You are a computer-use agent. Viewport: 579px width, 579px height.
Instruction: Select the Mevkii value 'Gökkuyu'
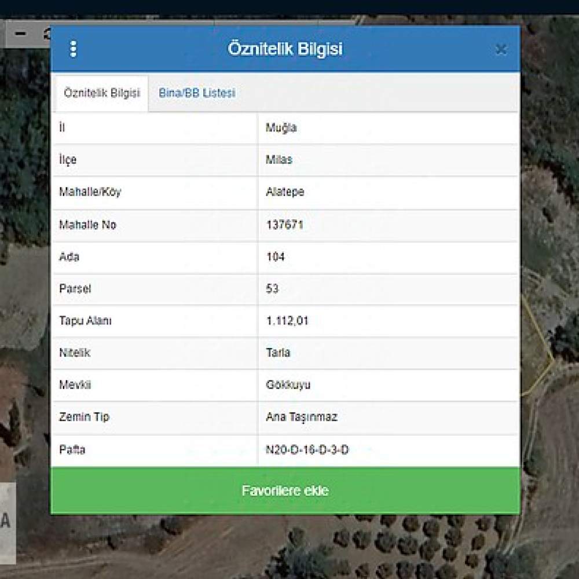pos(288,385)
